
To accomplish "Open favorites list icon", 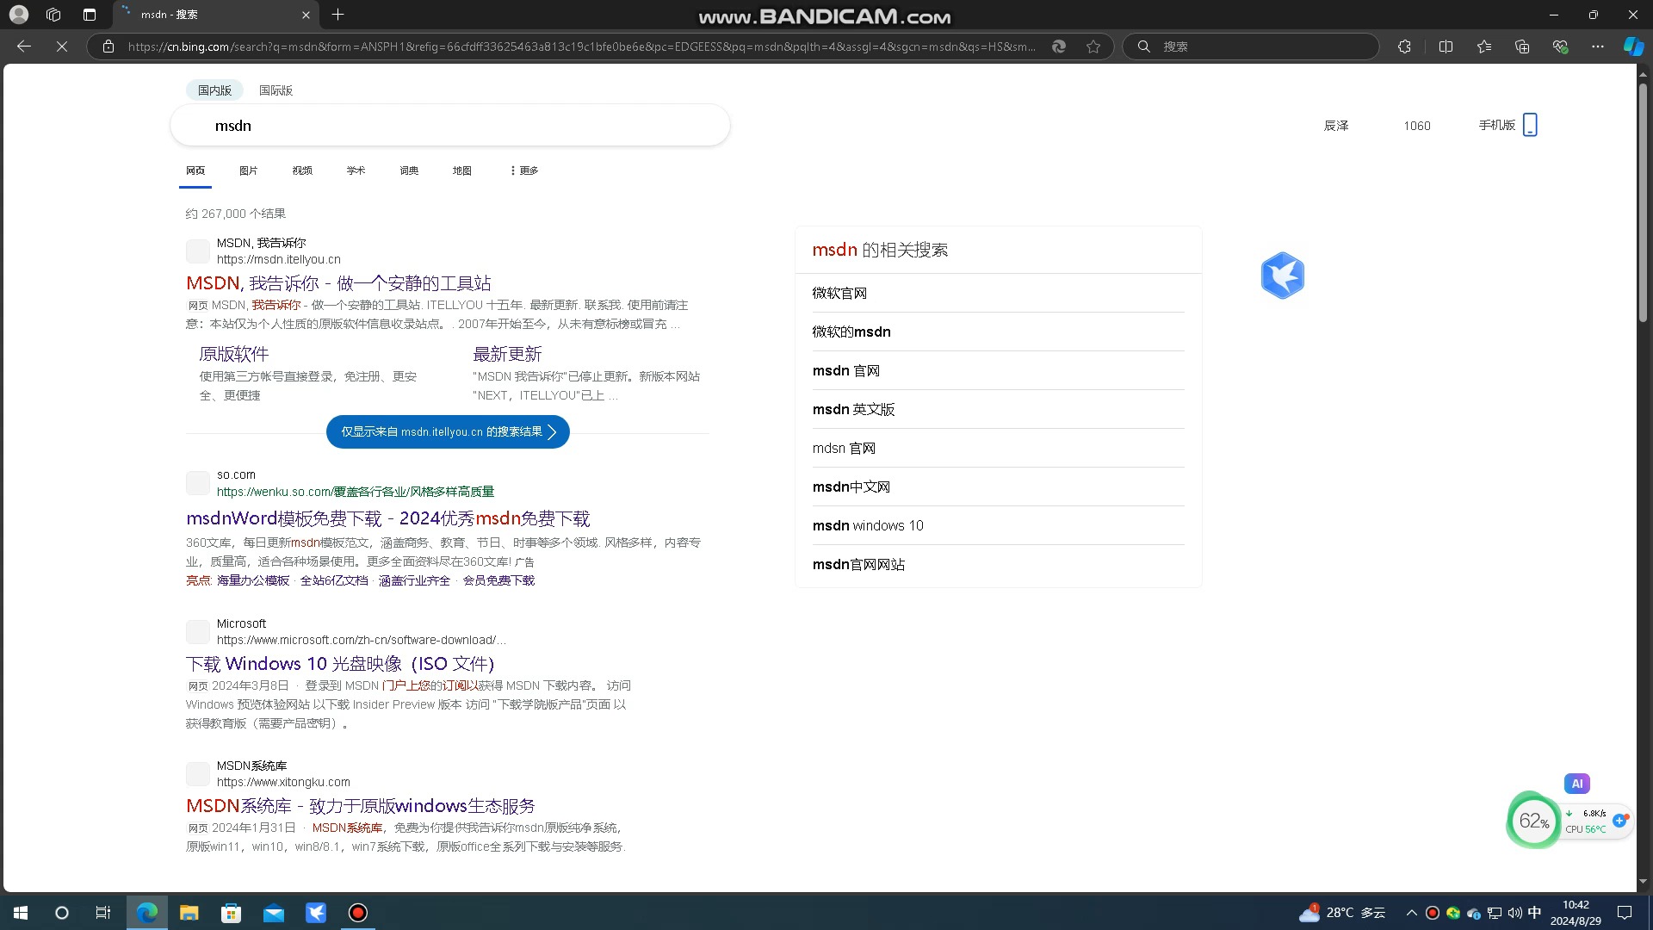I will click(x=1484, y=46).
